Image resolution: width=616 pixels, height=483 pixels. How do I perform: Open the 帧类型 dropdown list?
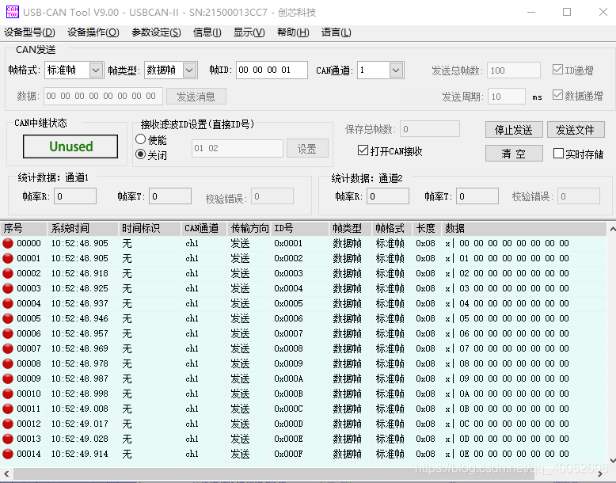(189, 70)
